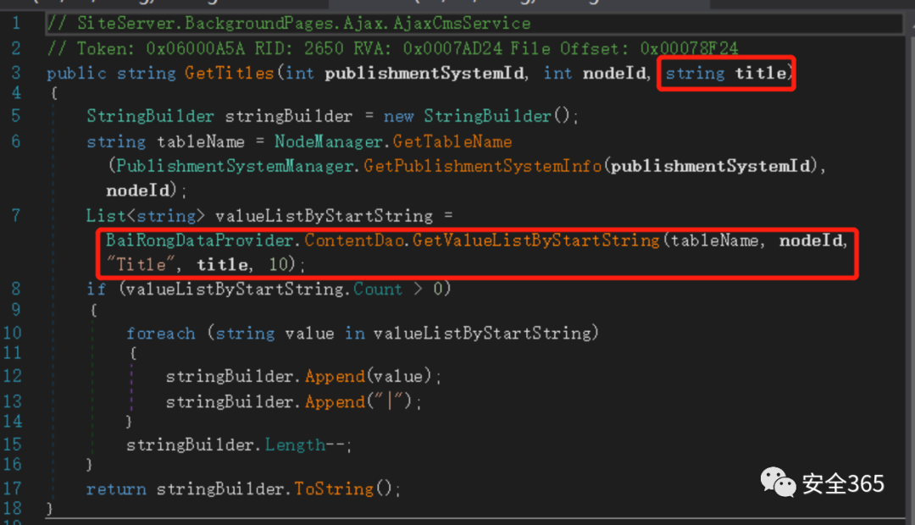Screen dimensions: 915x525
Task: Select the stringBuilder variable declared on line 5
Action: 289,116
